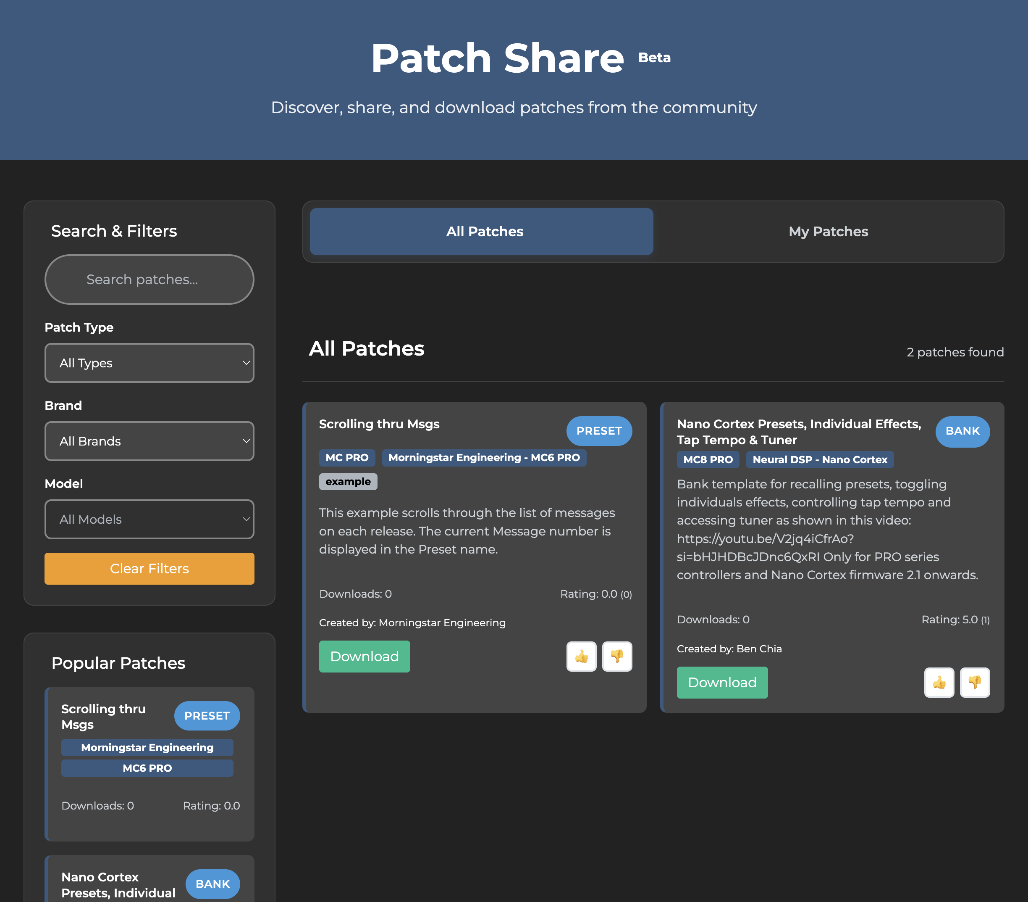Thumbs down the Scrolling thru Msgs patch
The image size is (1028, 902).
pos(616,657)
